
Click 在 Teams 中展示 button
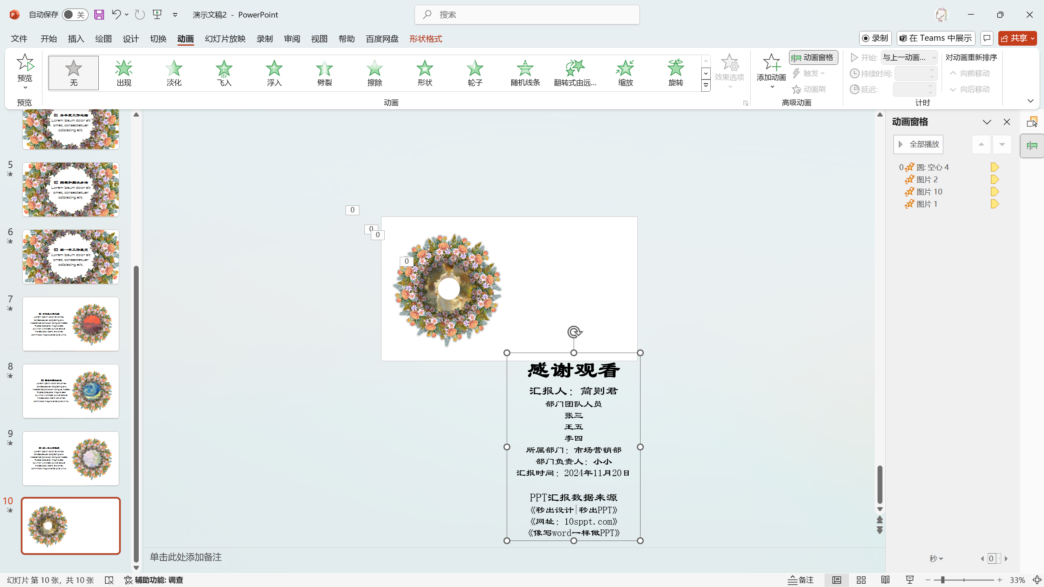point(936,38)
